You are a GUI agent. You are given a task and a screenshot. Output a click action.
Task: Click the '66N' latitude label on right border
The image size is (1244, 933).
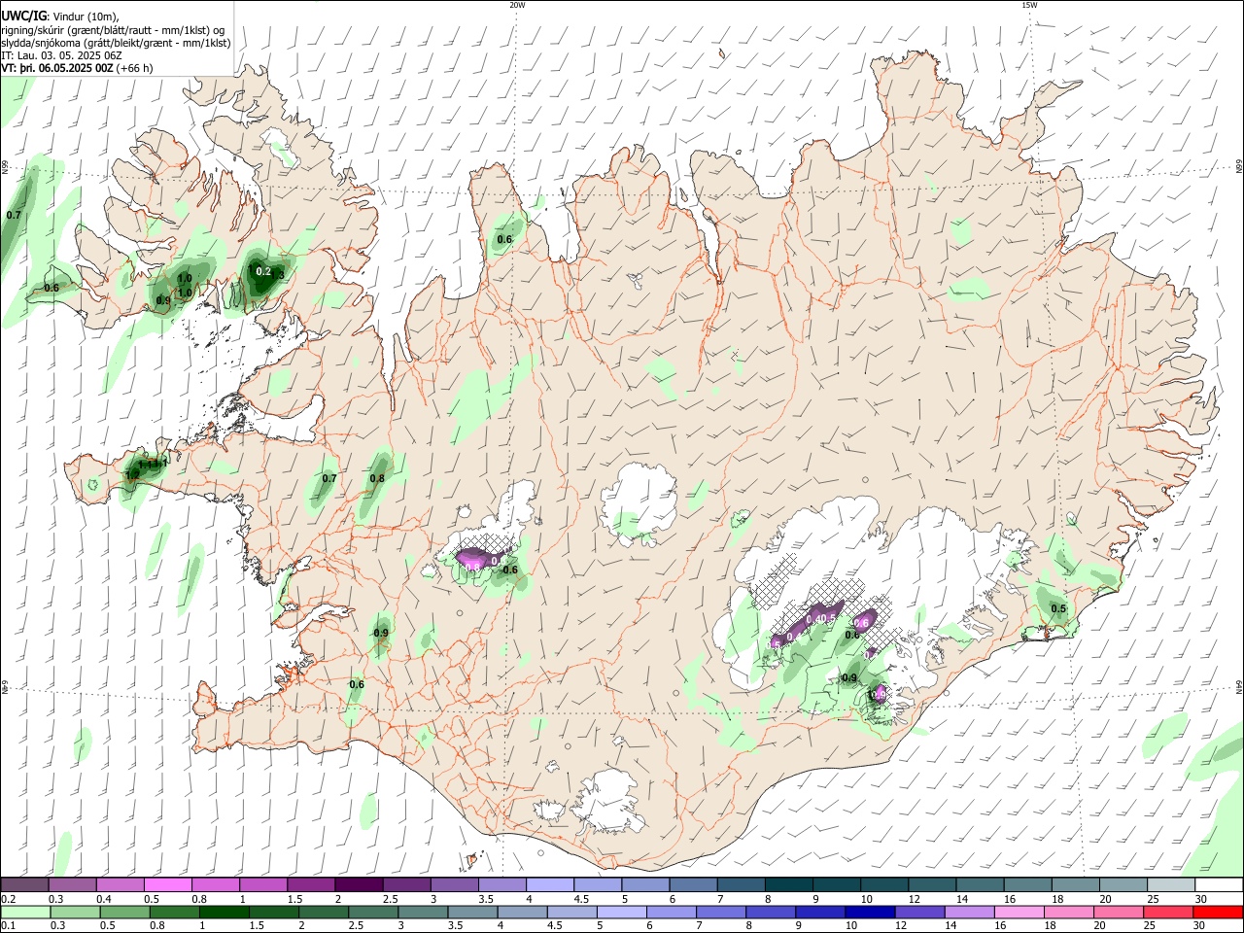tap(1239, 166)
